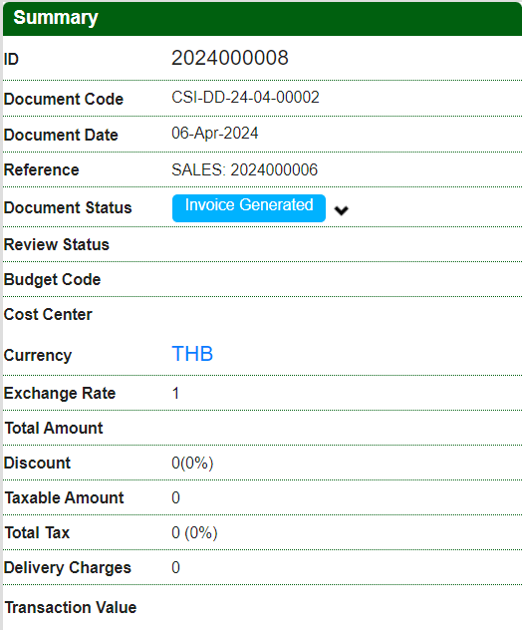Click the Delivery Charges value 0
This screenshot has width=522, height=630.
tap(175, 567)
